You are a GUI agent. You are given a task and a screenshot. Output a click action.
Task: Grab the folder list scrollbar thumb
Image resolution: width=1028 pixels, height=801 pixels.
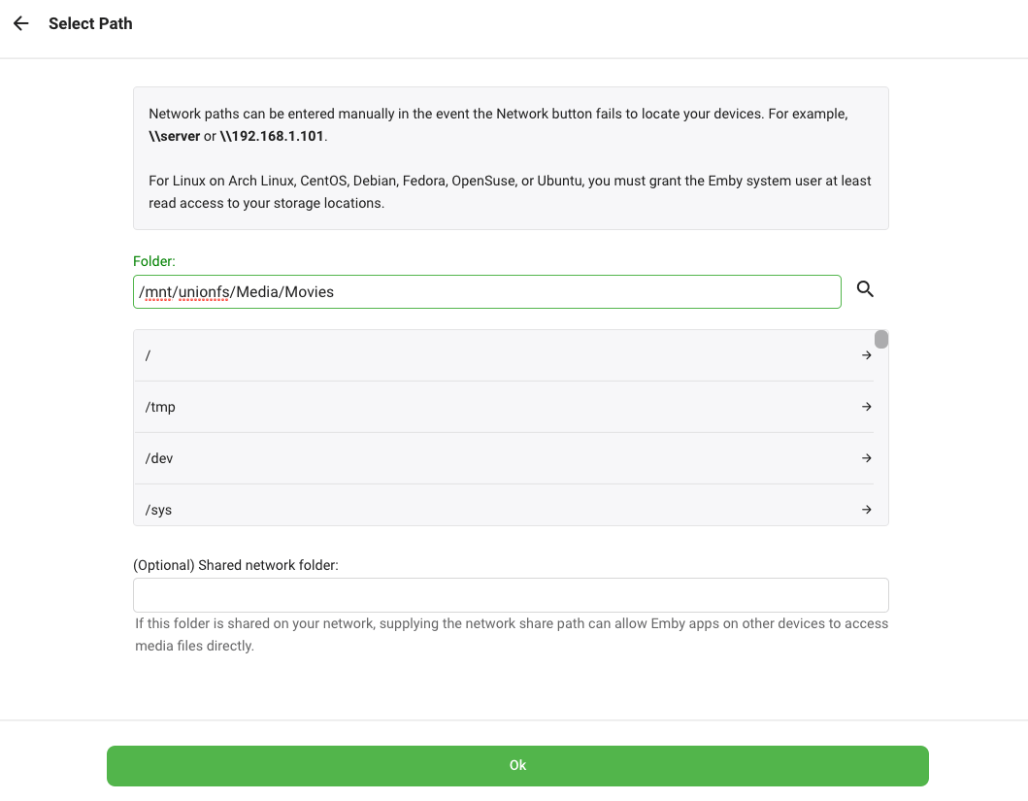click(881, 339)
